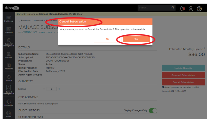
Task: Click the $36.00 estimated spend amount
Action: [196, 55]
